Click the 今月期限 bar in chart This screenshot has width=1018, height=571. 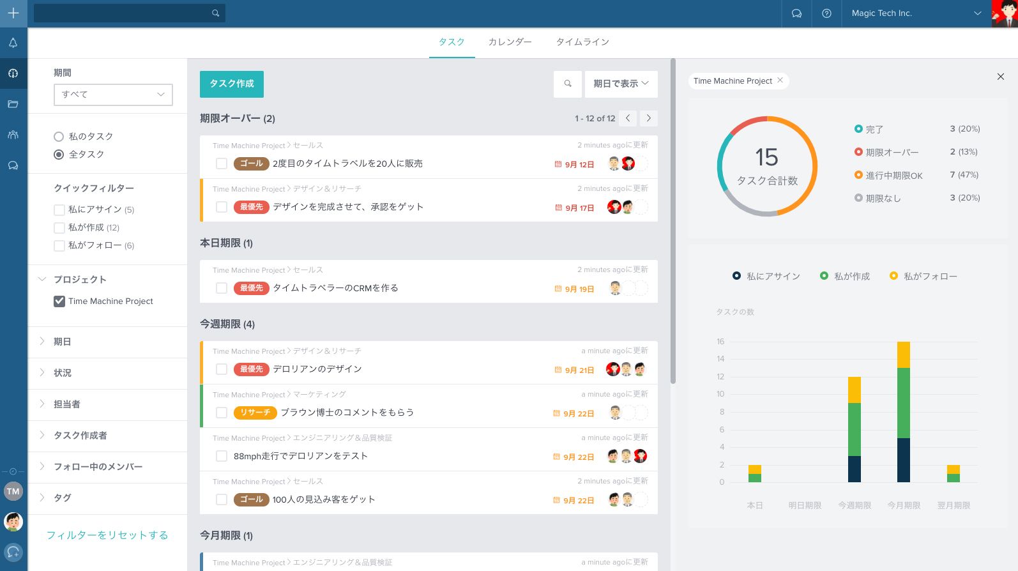[904, 412]
